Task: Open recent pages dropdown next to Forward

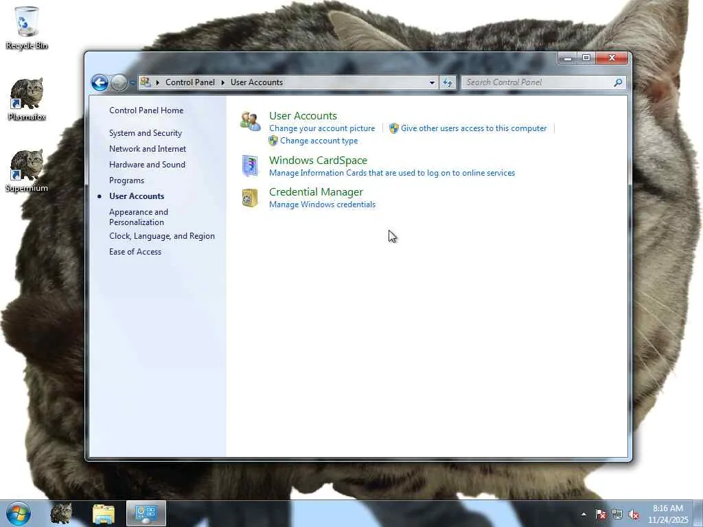Action: (132, 82)
